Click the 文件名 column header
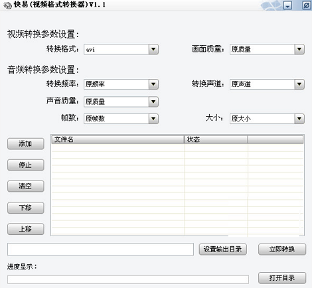 (118, 139)
